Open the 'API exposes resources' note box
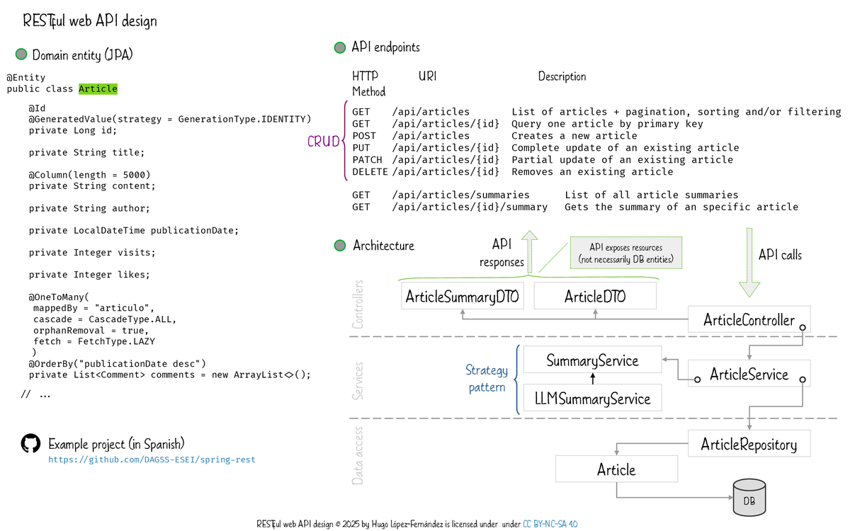The height and width of the screenshot is (531, 850). click(625, 252)
